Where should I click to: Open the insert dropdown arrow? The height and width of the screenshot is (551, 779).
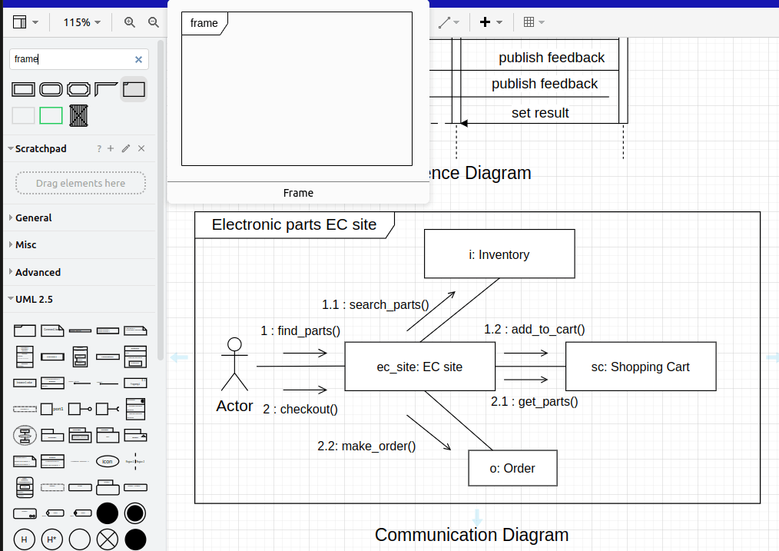tap(499, 22)
